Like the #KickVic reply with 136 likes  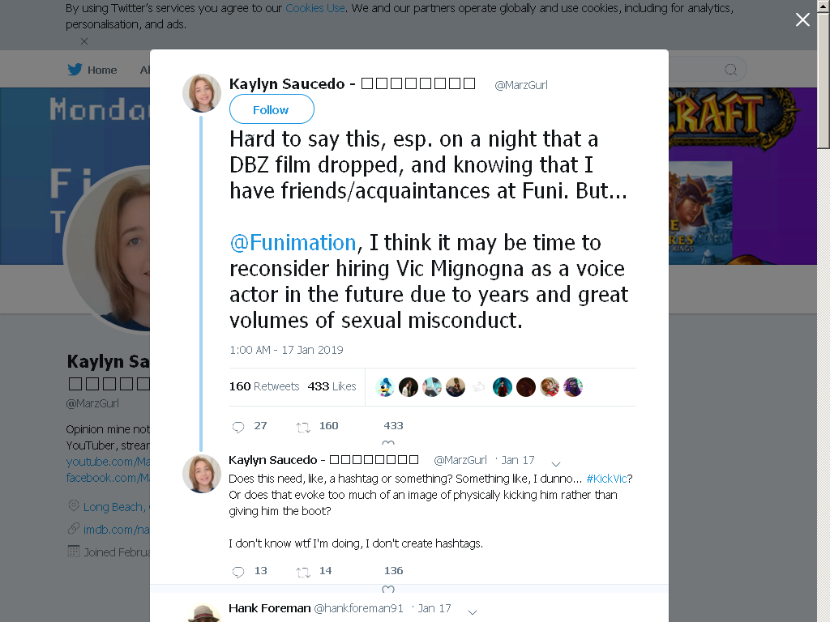click(x=388, y=589)
